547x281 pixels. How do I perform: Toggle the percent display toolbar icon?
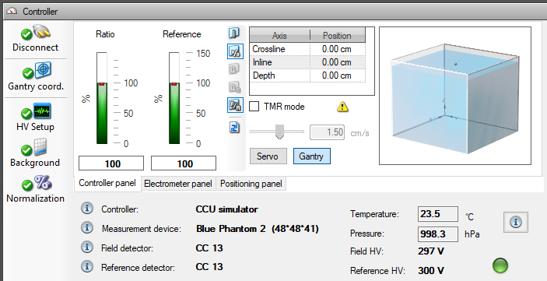click(x=235, y=51)
